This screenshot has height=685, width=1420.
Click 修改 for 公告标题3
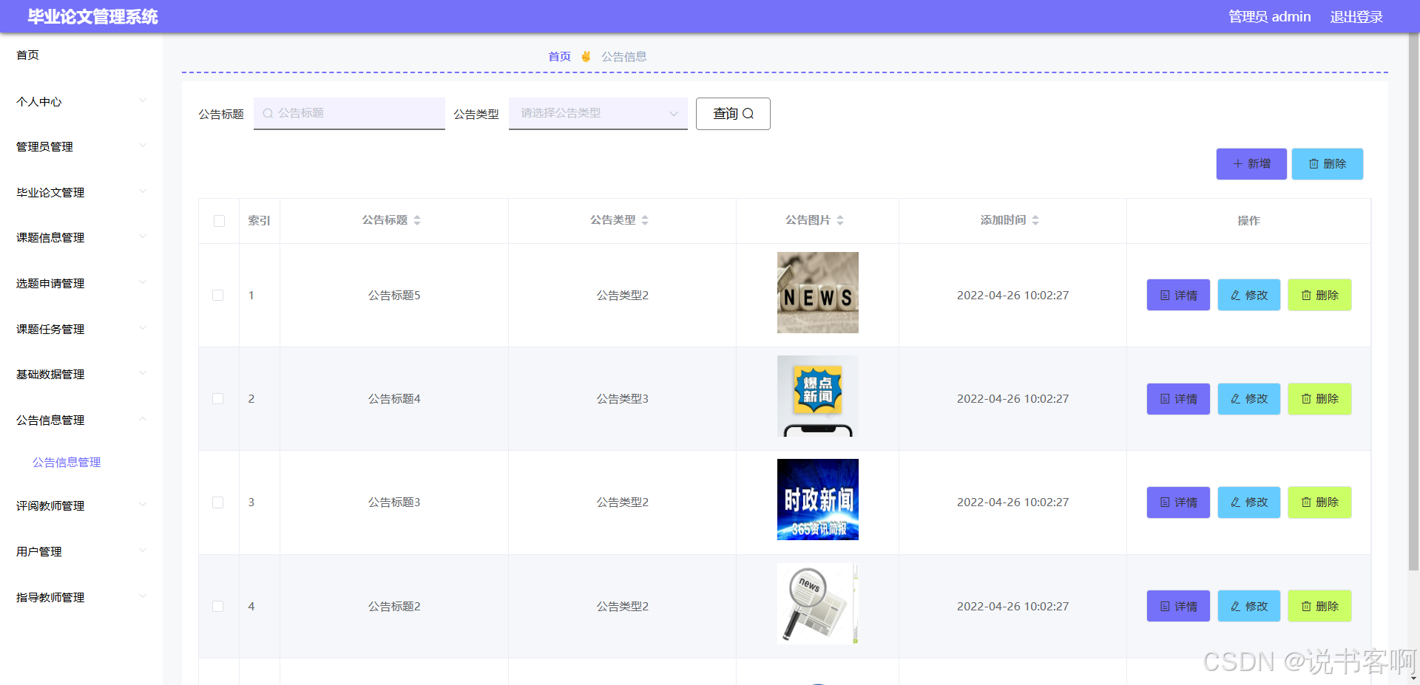coord(1249,502)
